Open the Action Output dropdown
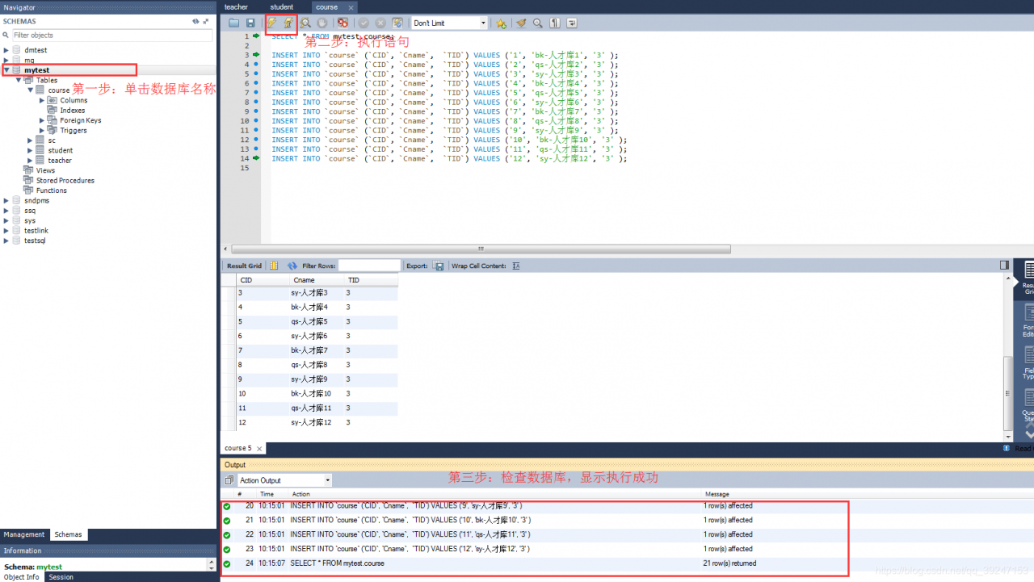 point(284,480)
